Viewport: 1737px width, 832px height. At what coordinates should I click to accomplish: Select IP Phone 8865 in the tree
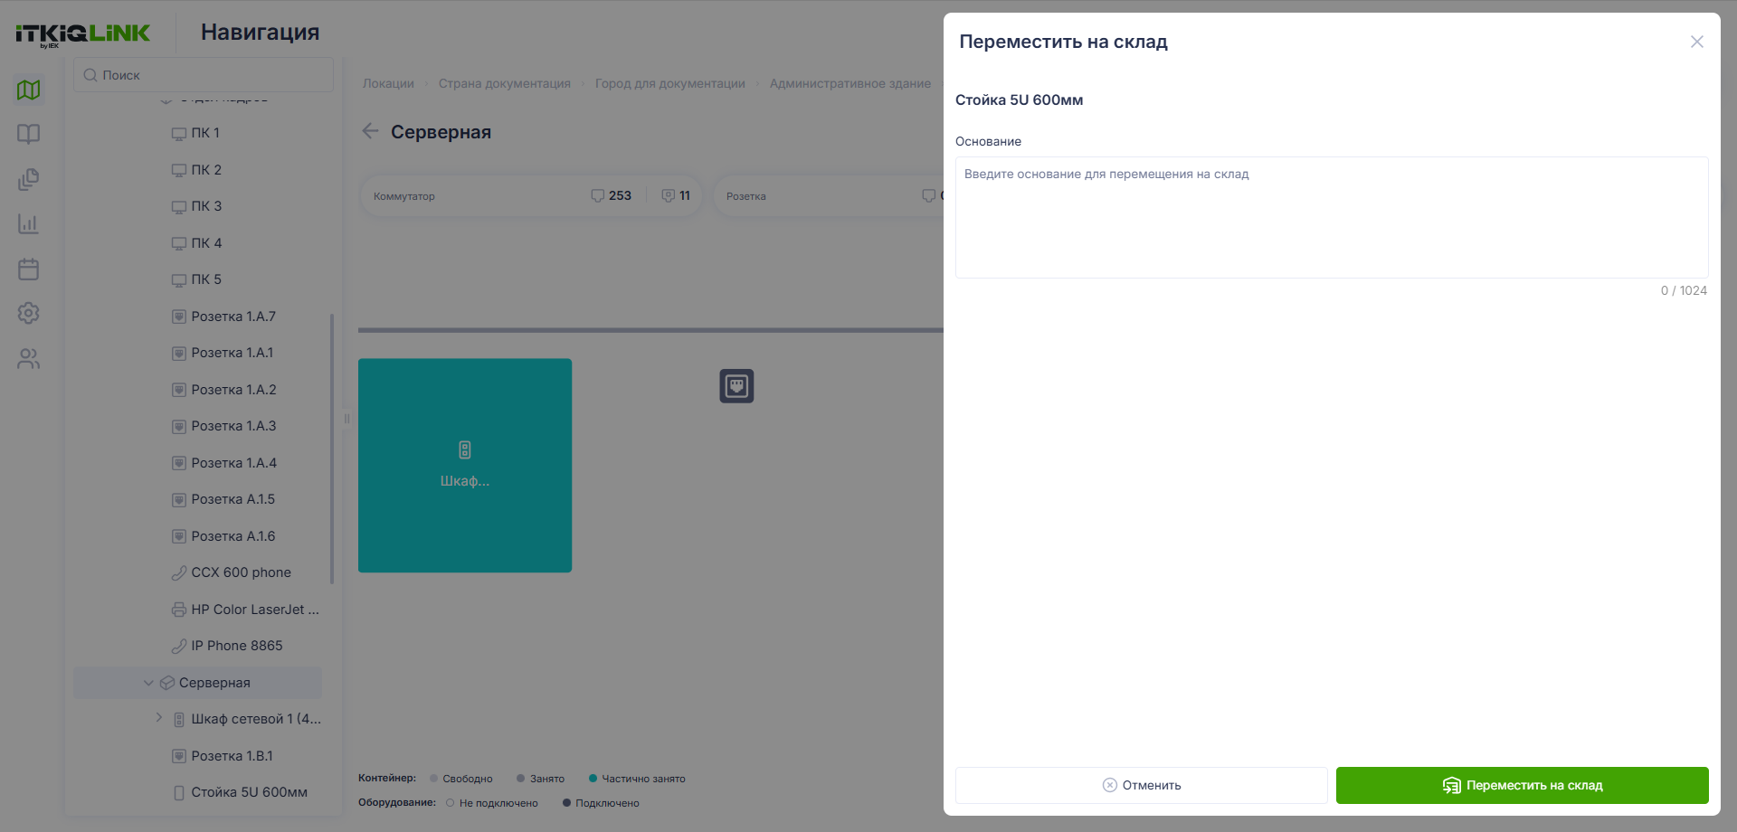click(x=237, y=646)
